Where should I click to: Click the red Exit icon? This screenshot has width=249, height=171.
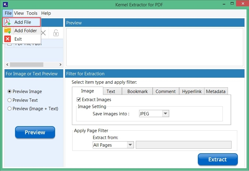pos(8,39)
